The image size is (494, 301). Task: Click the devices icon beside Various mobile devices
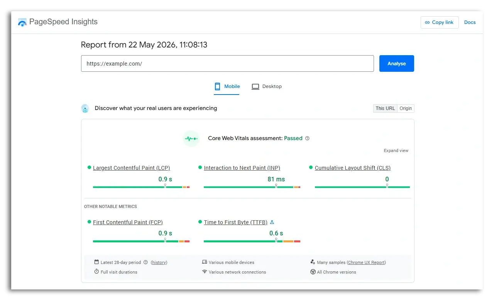(205, 262)
